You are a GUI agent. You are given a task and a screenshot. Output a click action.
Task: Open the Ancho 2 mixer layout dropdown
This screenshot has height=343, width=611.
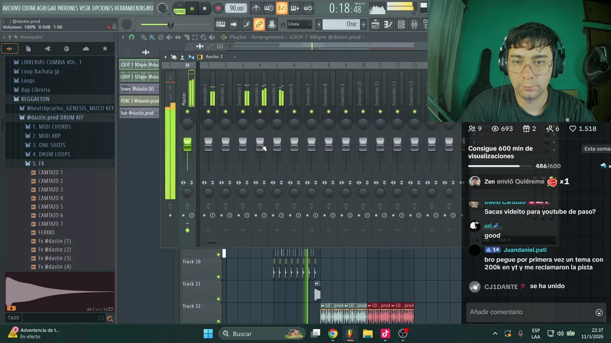(x=214, y=57)
